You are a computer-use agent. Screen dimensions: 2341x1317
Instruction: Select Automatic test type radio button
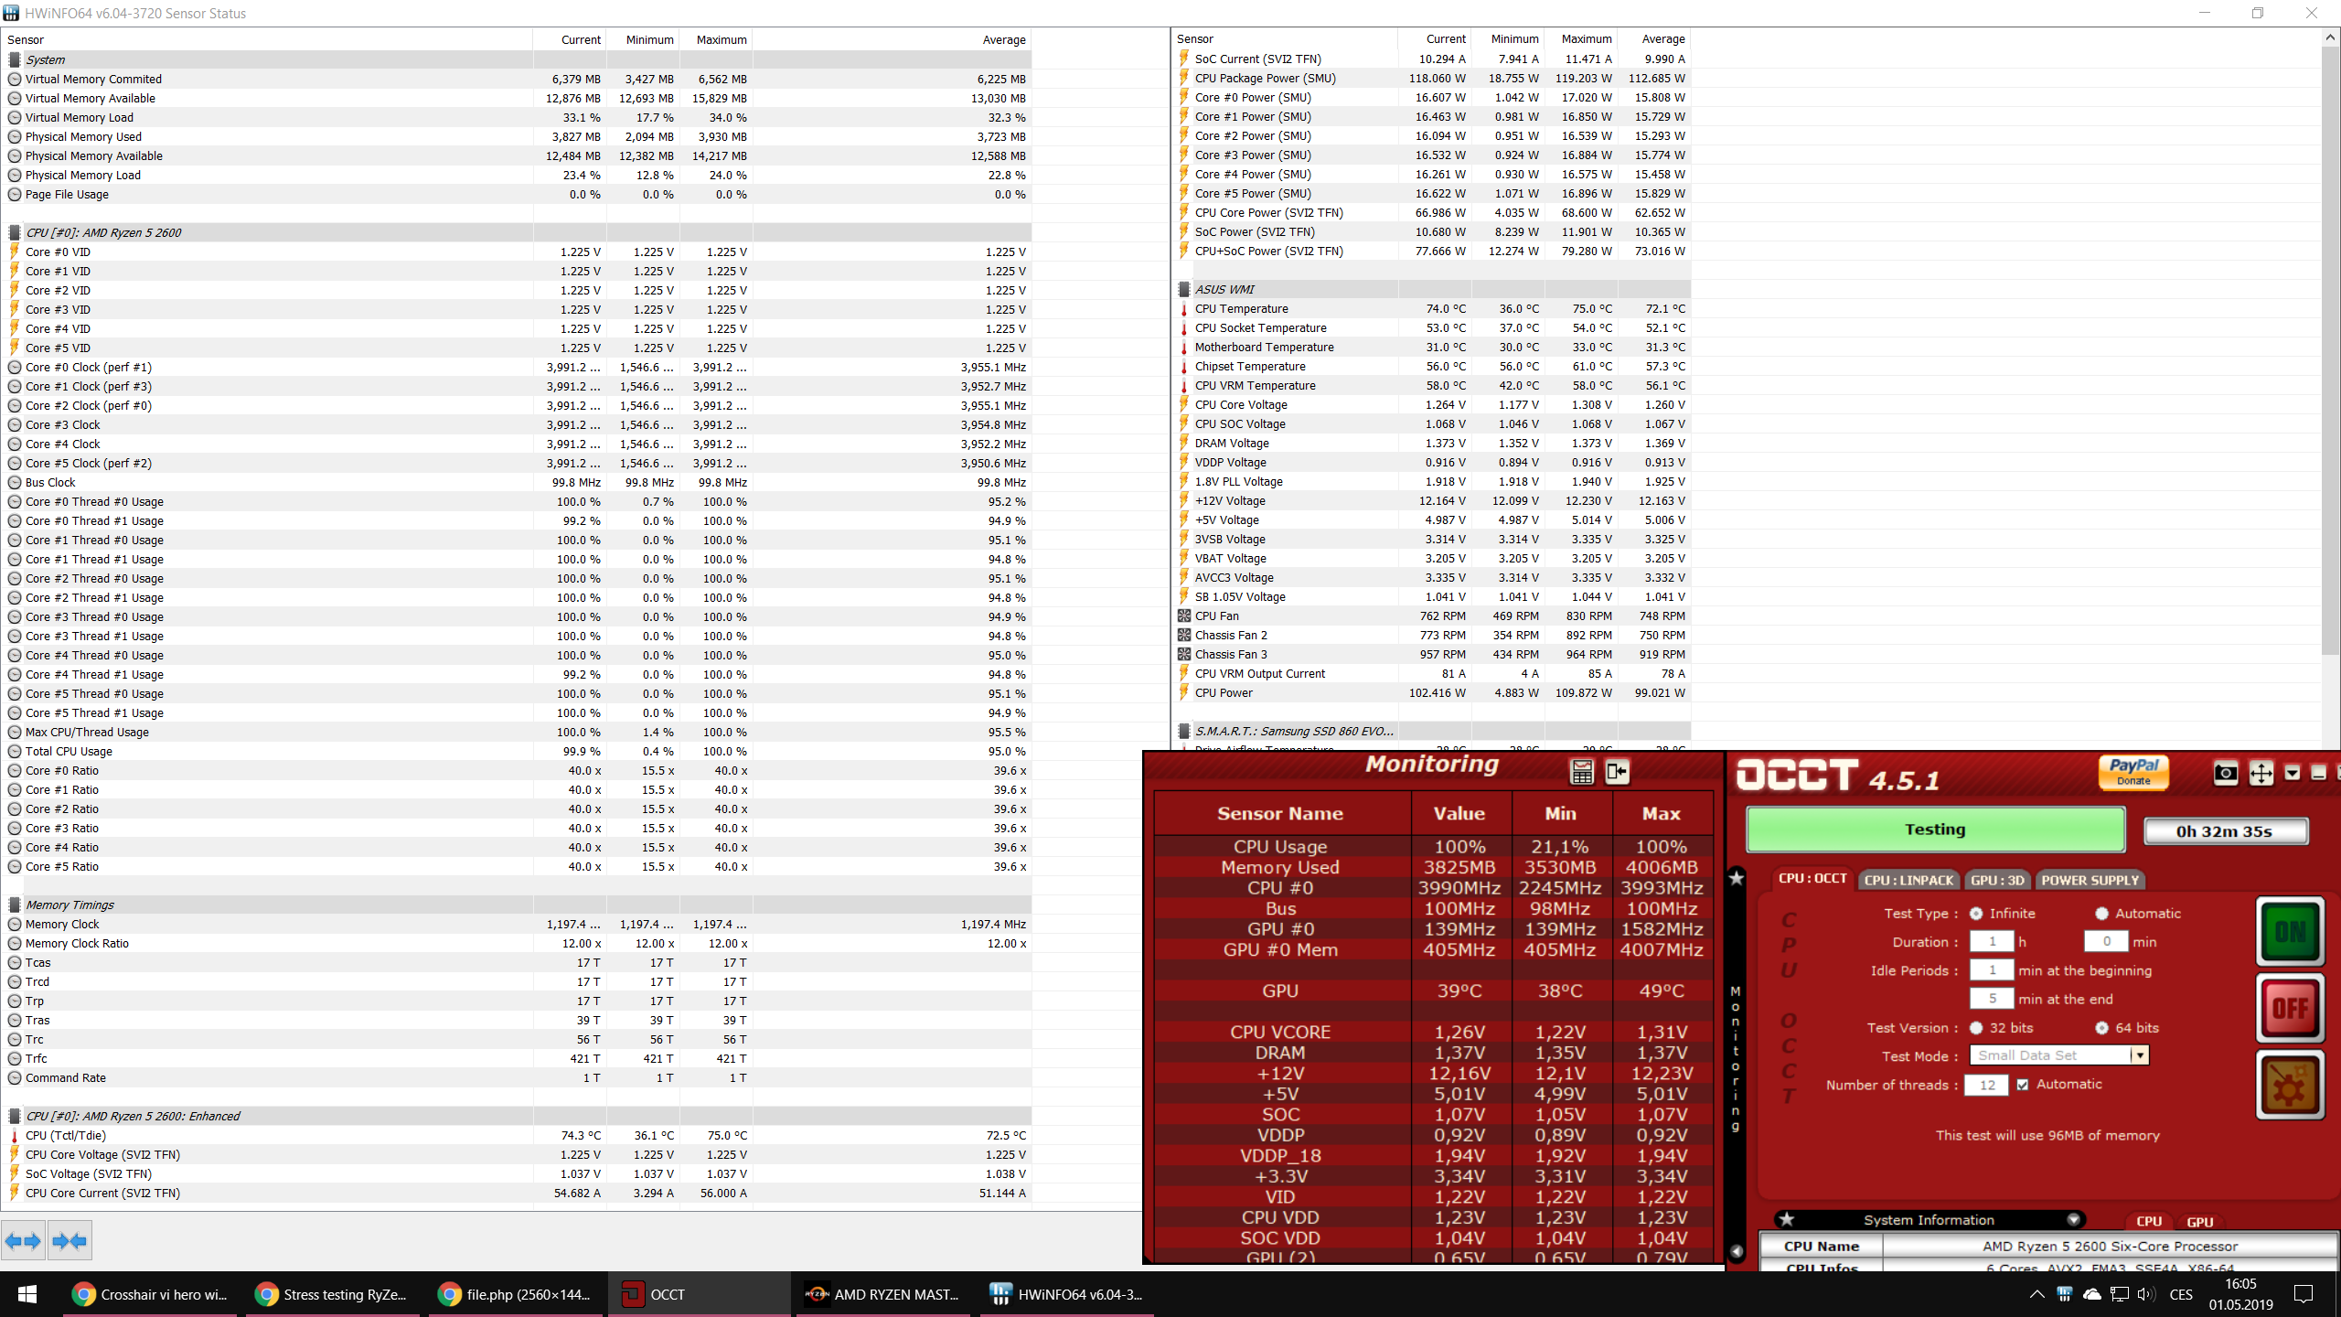tap(2101, 914)
